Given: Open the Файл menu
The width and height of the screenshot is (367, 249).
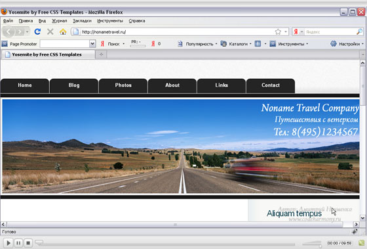Looking at the screenshot, I should pos(8,21).
